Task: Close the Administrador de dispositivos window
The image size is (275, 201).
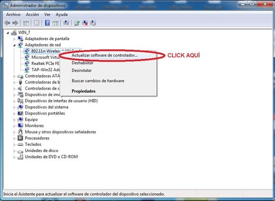Action: coord(265,4)
